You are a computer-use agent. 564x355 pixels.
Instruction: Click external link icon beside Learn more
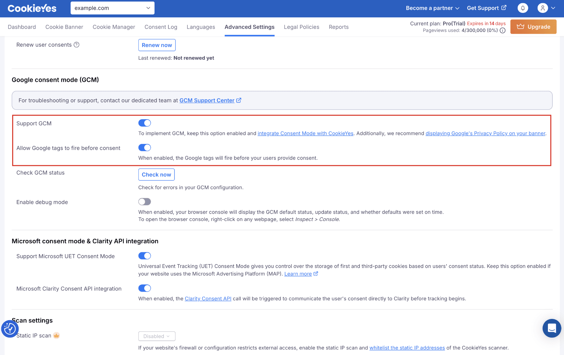(316, 274)
